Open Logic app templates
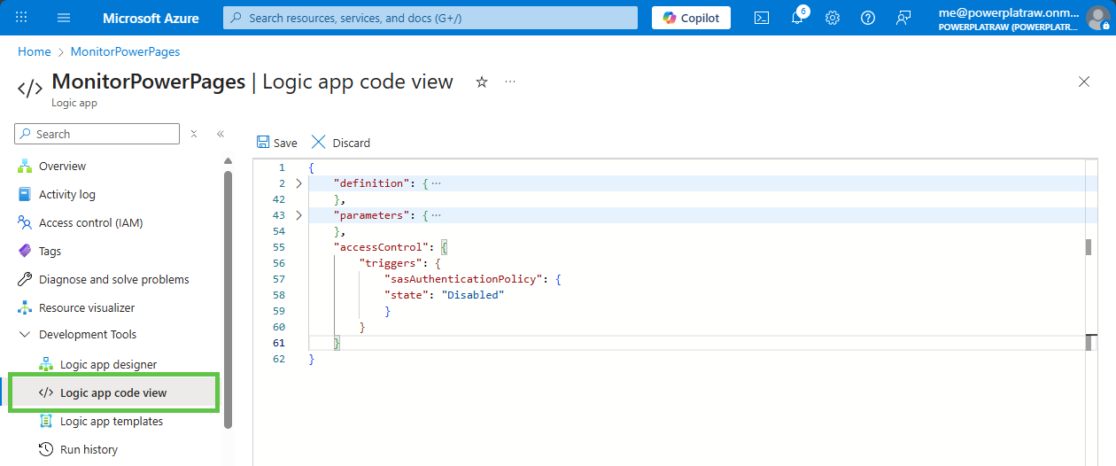The width and height of the screenshot is (1116, 466). tap(112, 421)
